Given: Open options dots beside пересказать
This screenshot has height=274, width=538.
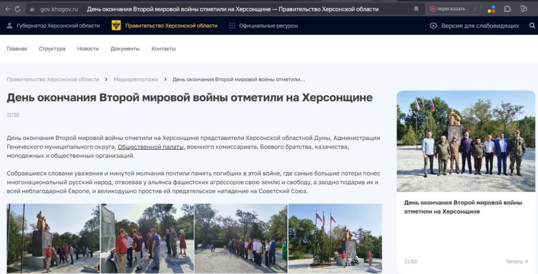Looking at the screenshot, I should pos(475,9).
